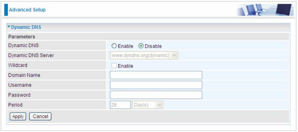Image resolution: width=298 pixels, height=132 pixels.
Task: Open the Day(s) period unit dropdown
Action: click(148, 105)
